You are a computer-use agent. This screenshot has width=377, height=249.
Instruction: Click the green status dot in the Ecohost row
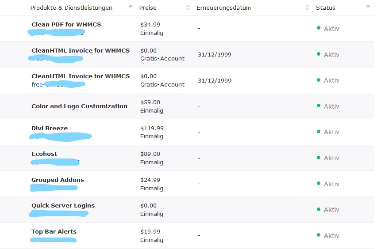(318, 157)
